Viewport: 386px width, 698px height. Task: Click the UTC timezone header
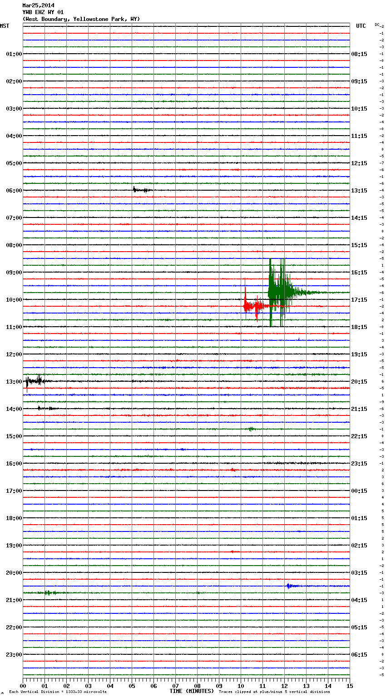click(361, 26)
